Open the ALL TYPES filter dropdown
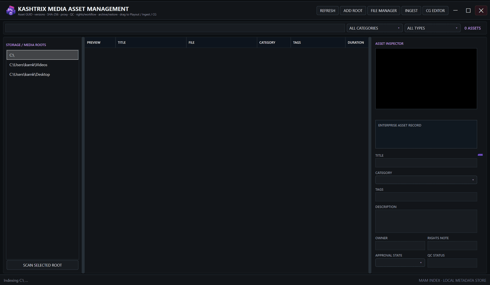This screenshot has width=490, height=285. coord(432,28)
